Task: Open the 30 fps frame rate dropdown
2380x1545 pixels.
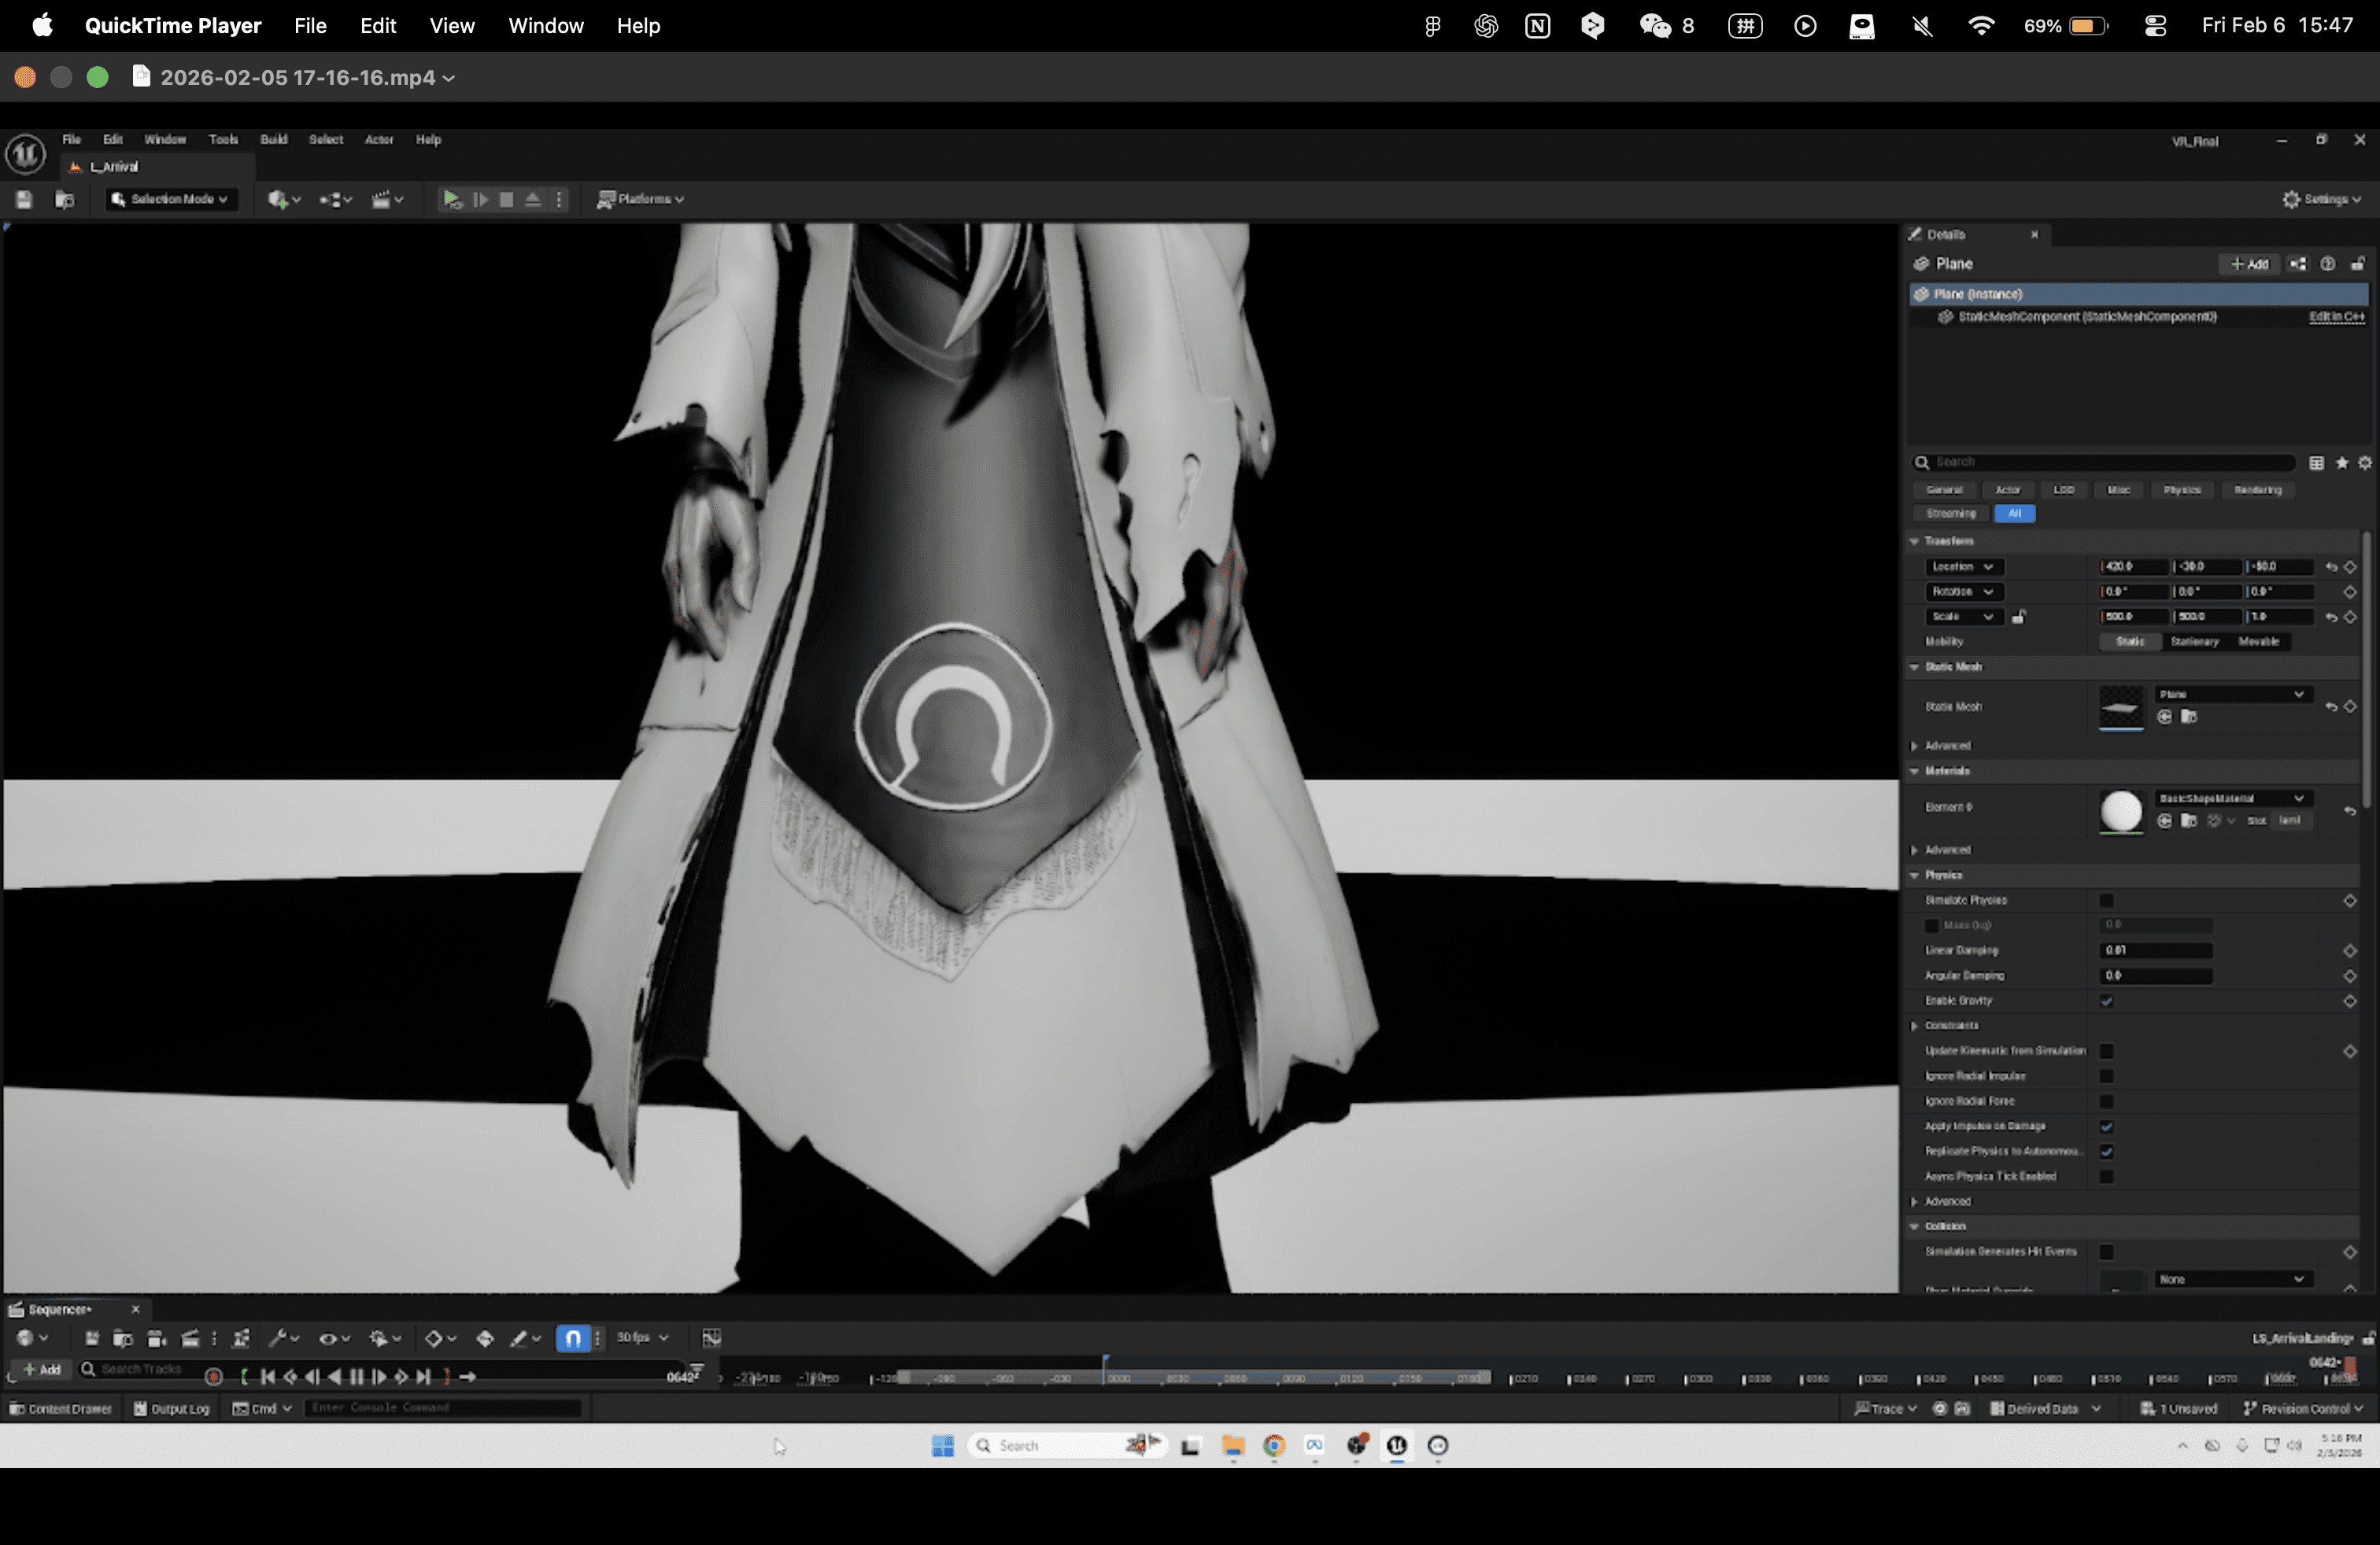Action: click(642, 1337)
